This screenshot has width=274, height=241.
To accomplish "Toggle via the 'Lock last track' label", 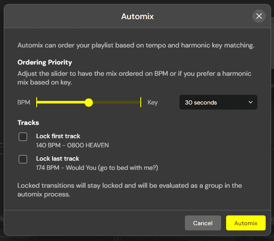I will tap(57, 159).
